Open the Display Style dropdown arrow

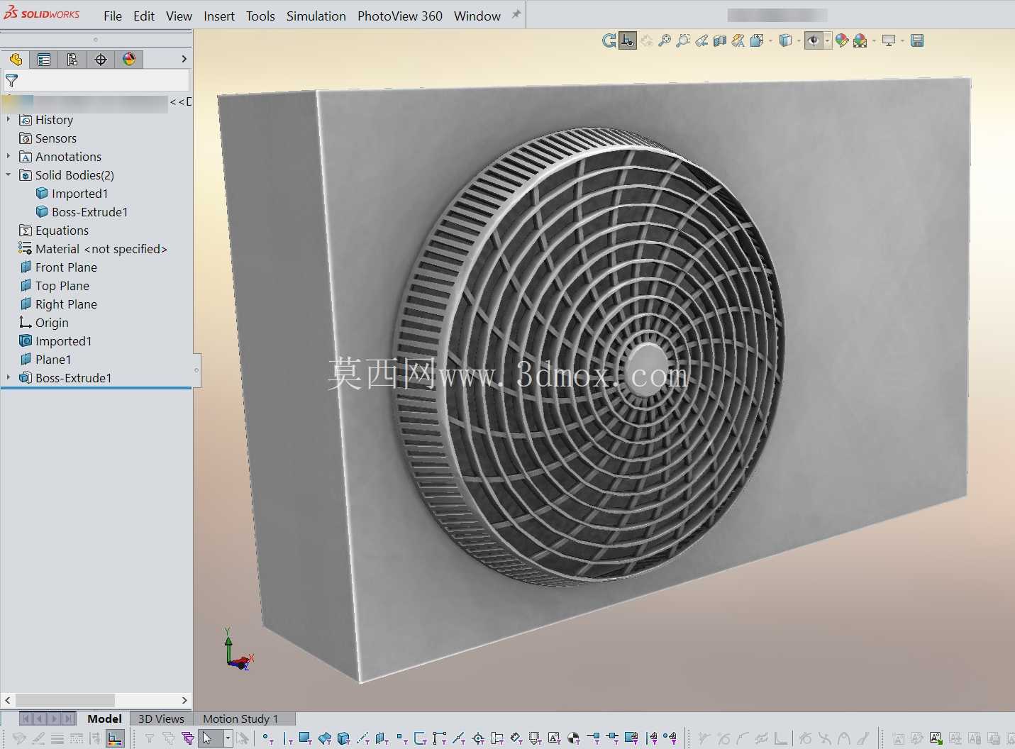click(x=799, y=41)
